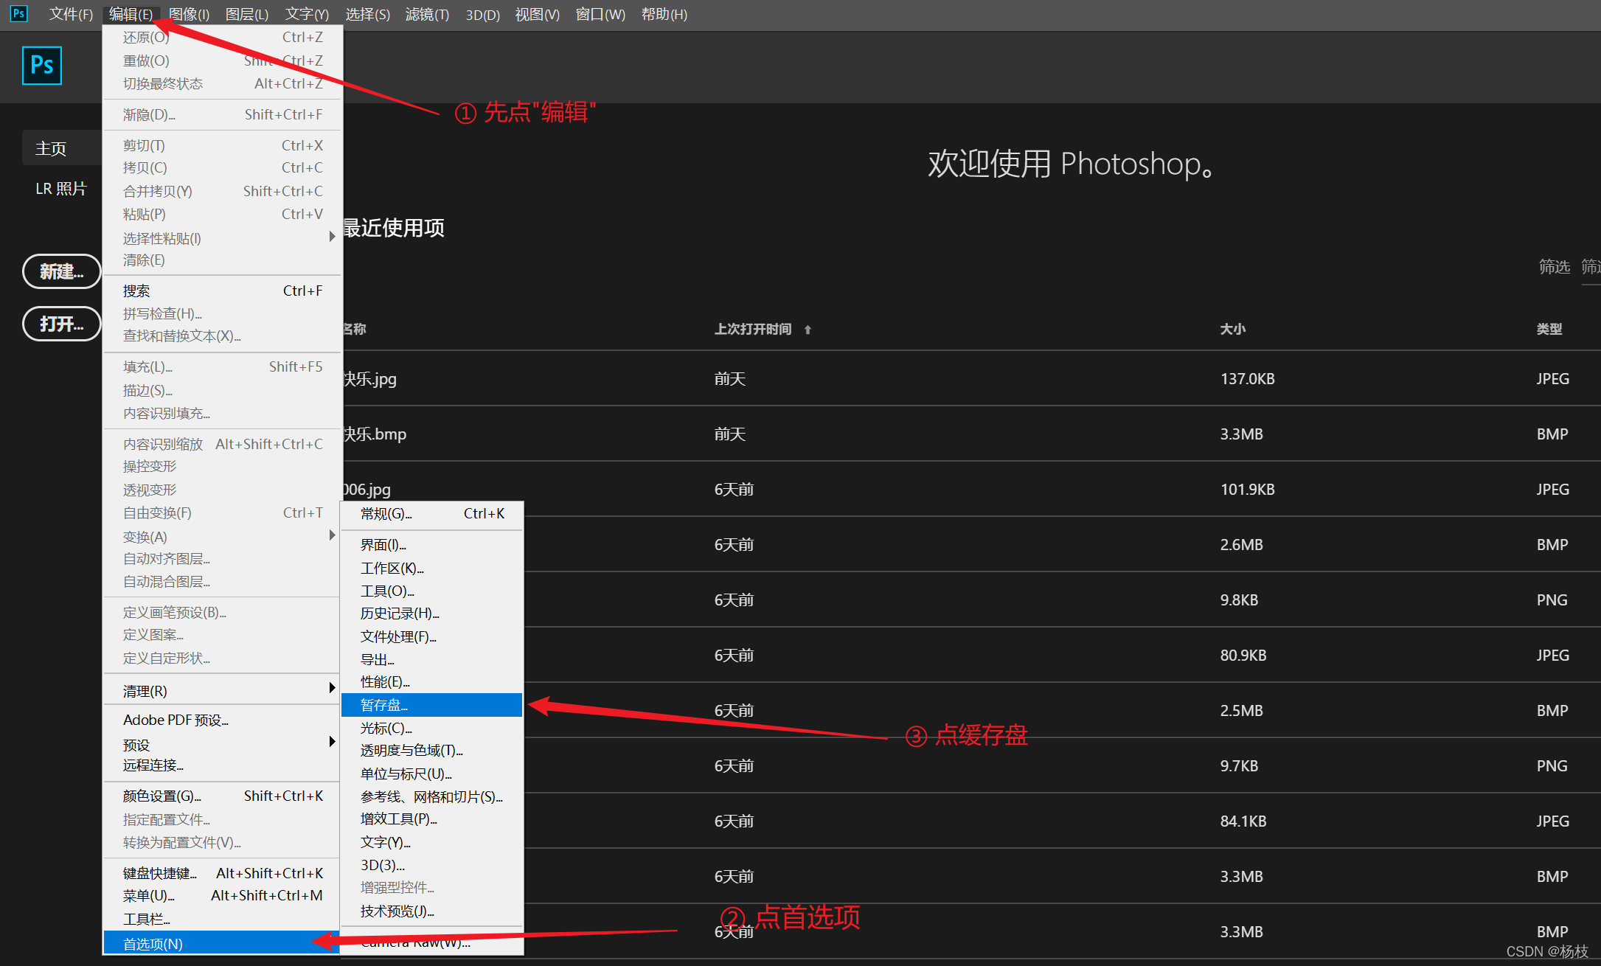Select the 主页 sidebar tab
Viewport: 1601px width, 966px height.
point(62,148)
